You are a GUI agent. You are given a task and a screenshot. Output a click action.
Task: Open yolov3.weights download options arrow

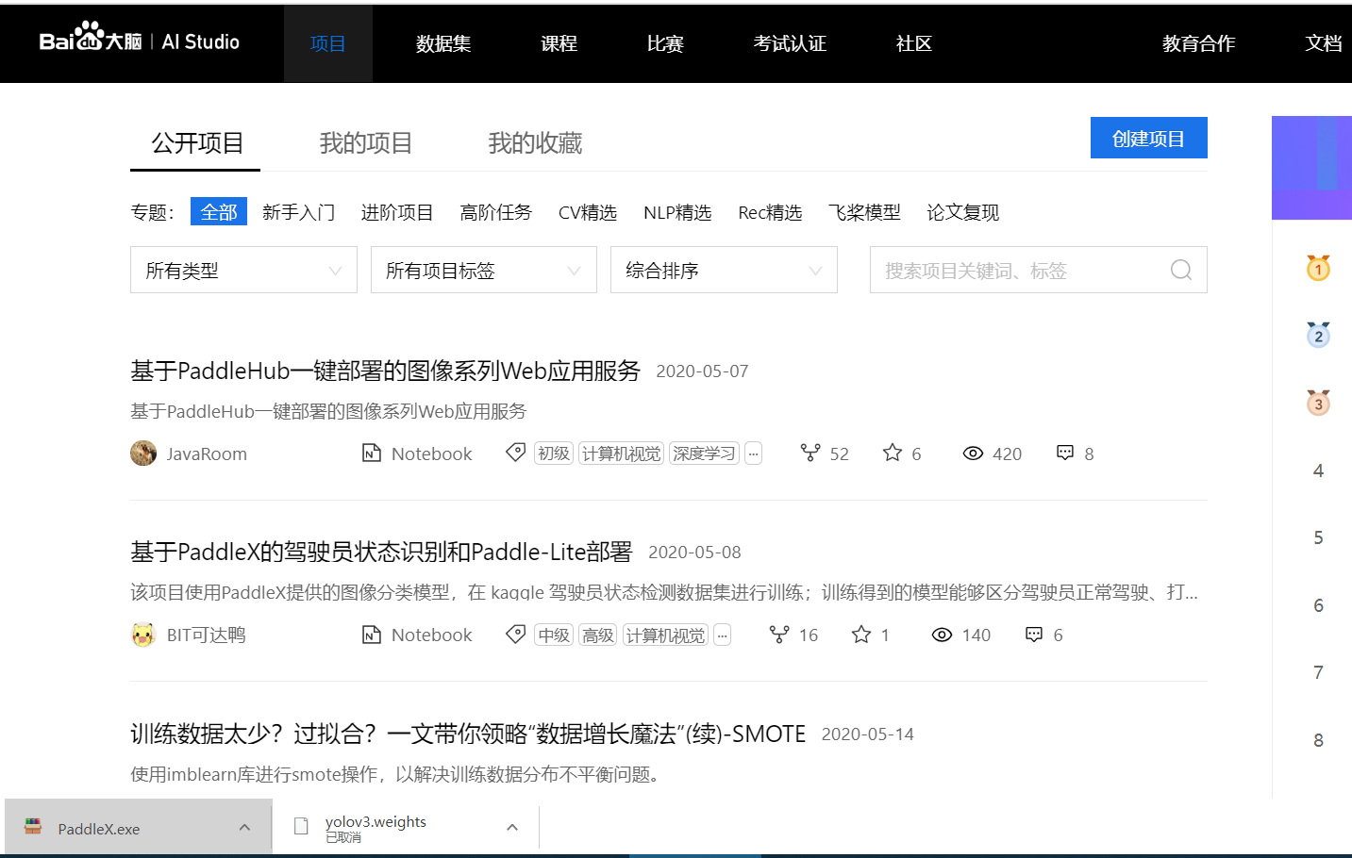(x=512, y=827)
